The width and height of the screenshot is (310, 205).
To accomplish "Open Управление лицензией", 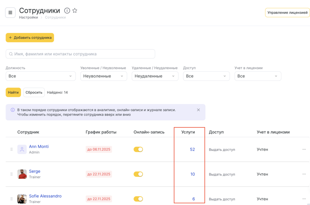I will tap(287, 13).
